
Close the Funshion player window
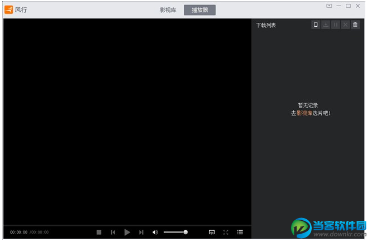(x=358, y=6)
